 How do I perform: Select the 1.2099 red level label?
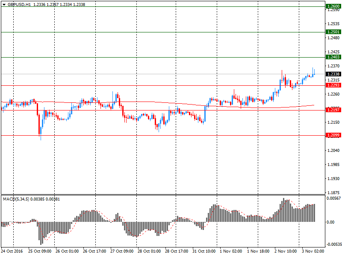pos(333,135)
